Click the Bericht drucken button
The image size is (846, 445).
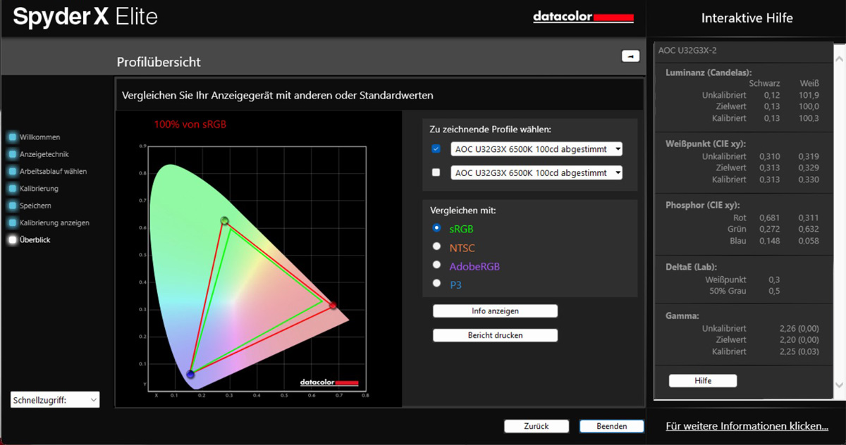495,335
